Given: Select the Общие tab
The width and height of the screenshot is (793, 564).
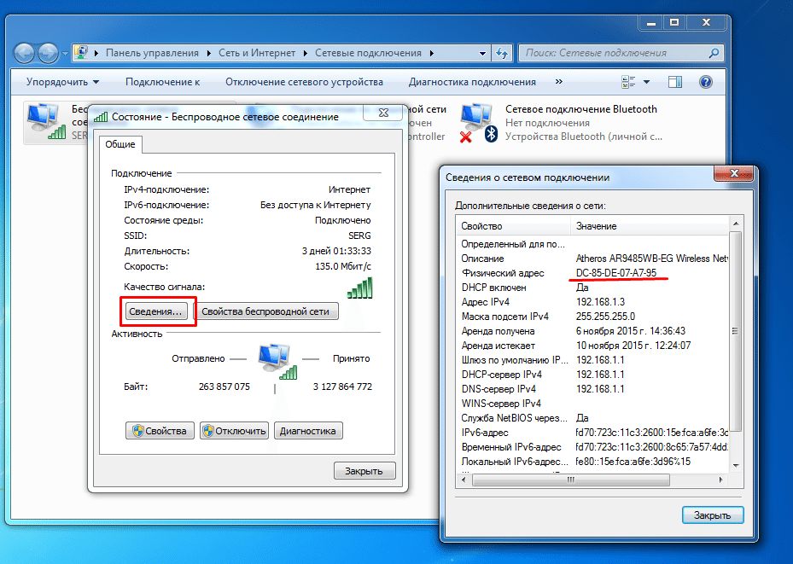Looking at the screenshot, I should tap(120, 144).
